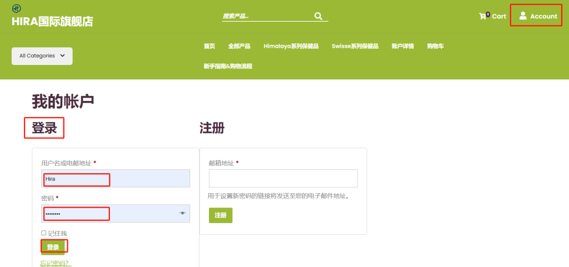Click the search magnifier icon
The image size is (569, 267).
pyautogui.click(x=318, y=16)
